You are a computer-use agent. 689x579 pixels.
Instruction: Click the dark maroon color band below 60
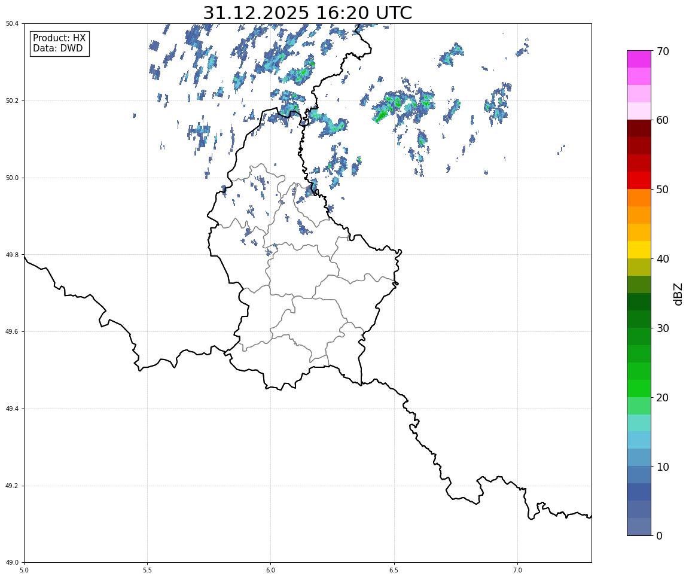(x=639, y=128)
